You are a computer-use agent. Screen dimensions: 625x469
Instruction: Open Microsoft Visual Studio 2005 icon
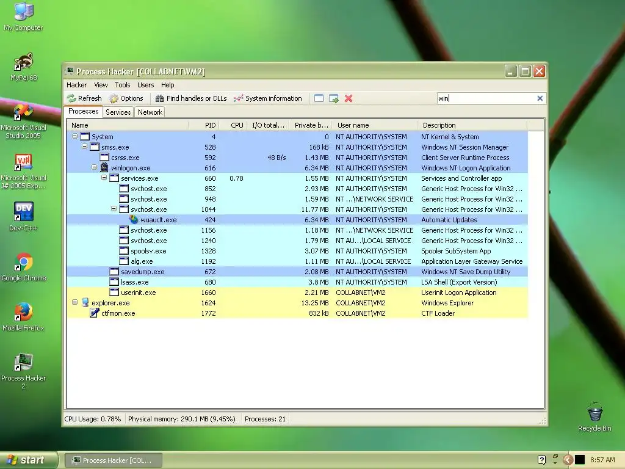[23, 121]
